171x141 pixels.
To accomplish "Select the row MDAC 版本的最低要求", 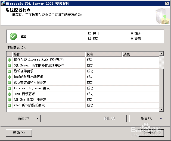I will coord(83,105).
